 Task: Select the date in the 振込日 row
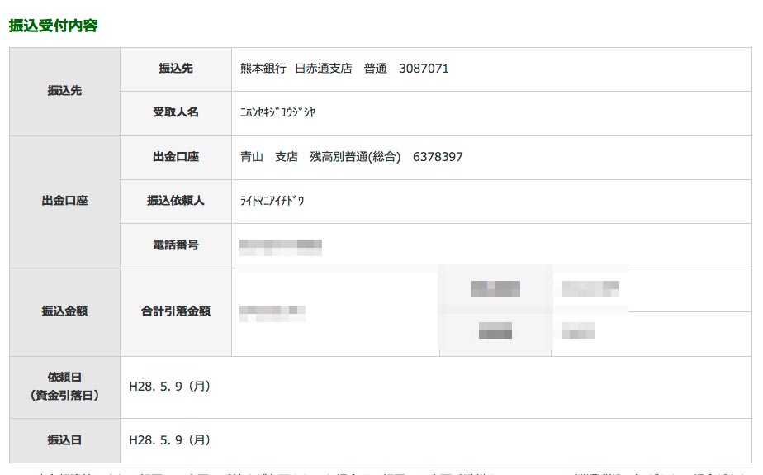[170, 440]
